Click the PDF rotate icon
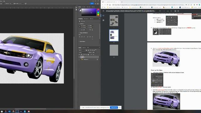Image resolution: width=201 pixels, height=113 pixels. coord(178,11)
